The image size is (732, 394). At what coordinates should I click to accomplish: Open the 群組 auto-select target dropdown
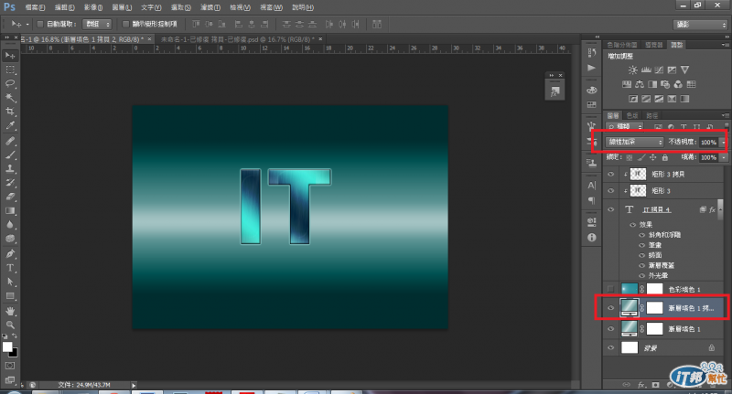click(96, 24)
